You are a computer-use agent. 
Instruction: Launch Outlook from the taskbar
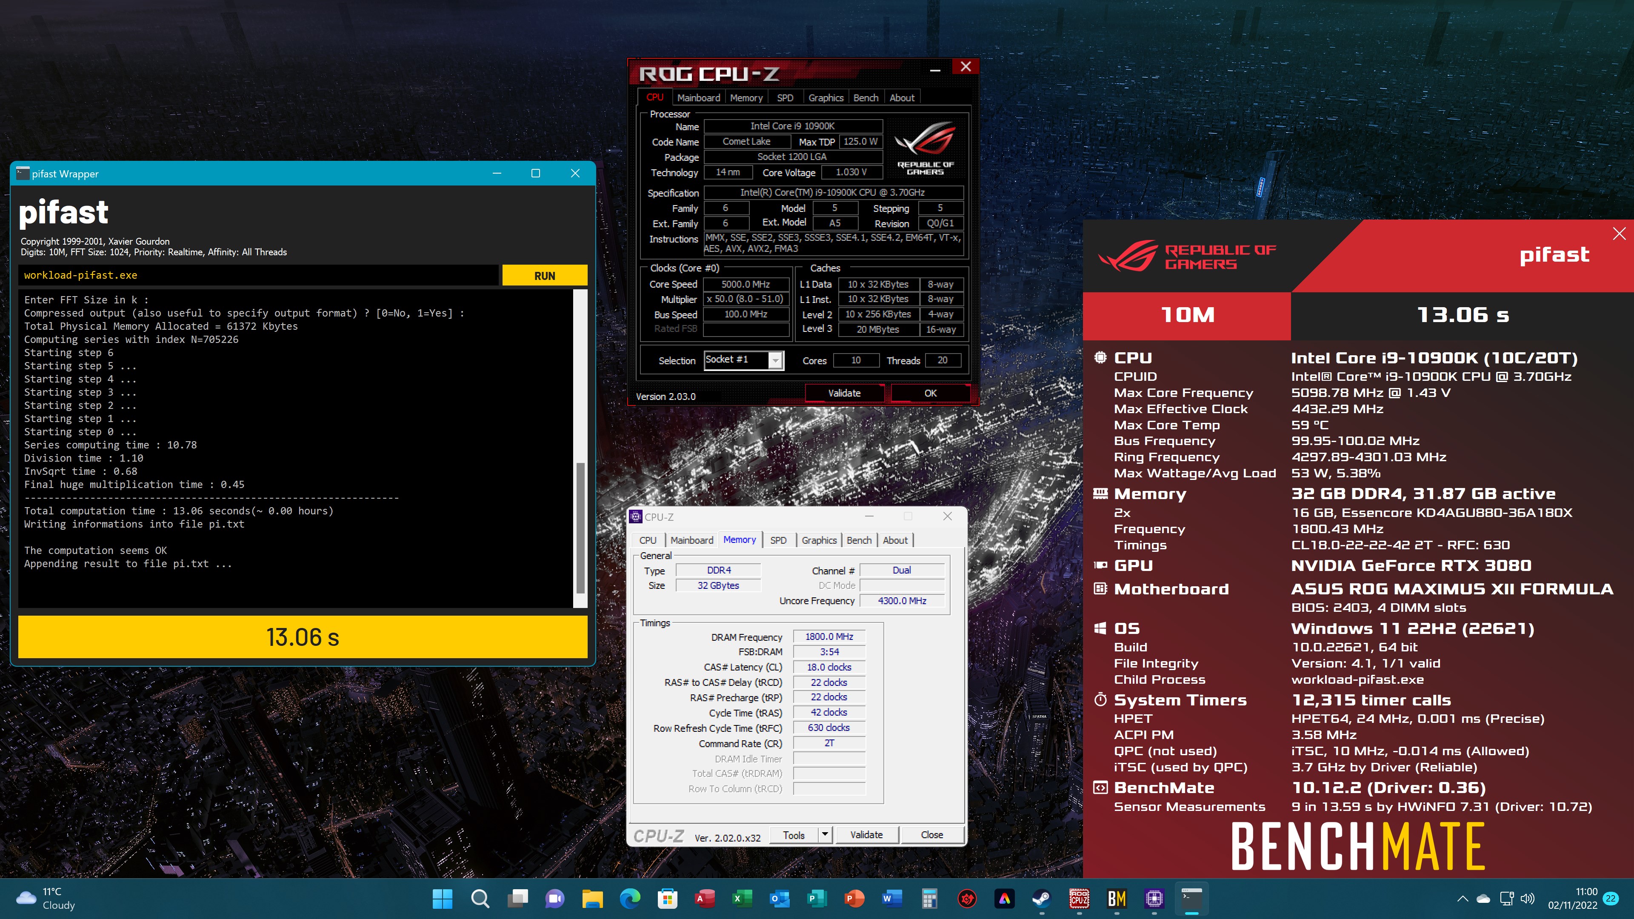(779, 898)
